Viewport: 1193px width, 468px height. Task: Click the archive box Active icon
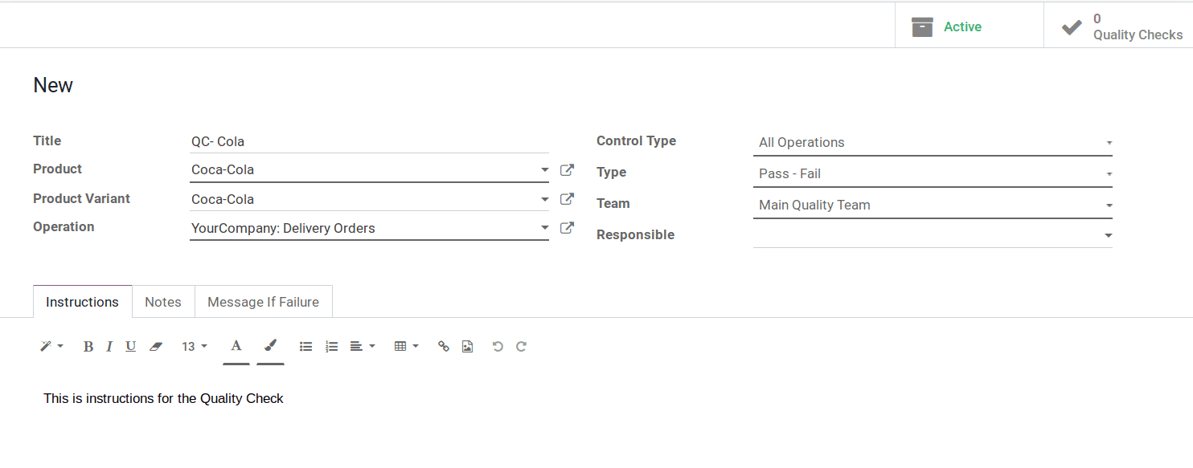coord(922,26)
